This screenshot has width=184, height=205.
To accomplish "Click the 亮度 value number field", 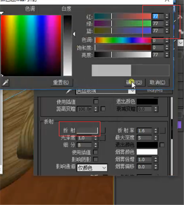I will pyautogui.click(x=158, y=54).
